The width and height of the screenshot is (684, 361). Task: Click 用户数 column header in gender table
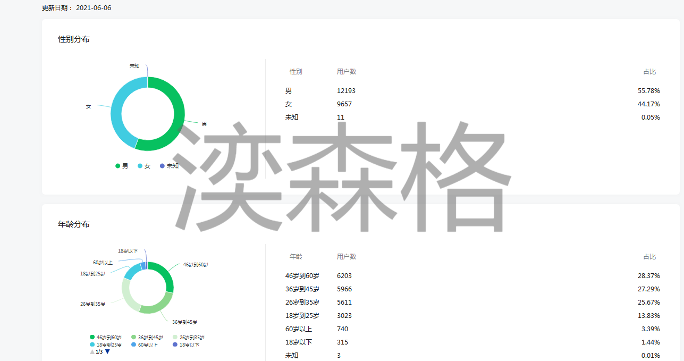347,72
